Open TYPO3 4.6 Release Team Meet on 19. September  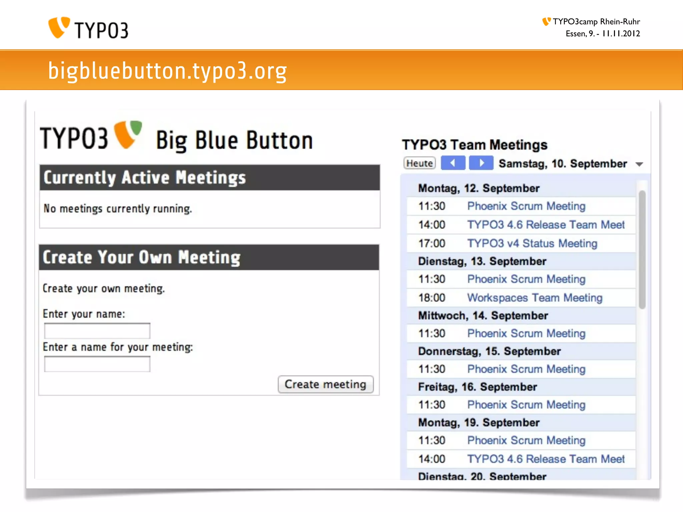[x=546, y=459]
